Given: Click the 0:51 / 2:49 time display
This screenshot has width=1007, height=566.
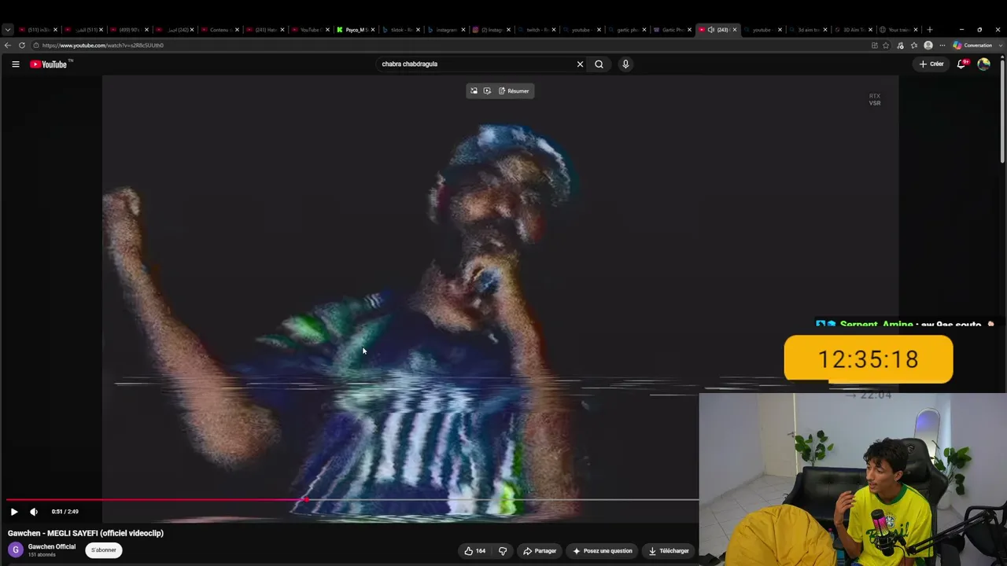Looking at the screenshot, I should coord(65,512).
